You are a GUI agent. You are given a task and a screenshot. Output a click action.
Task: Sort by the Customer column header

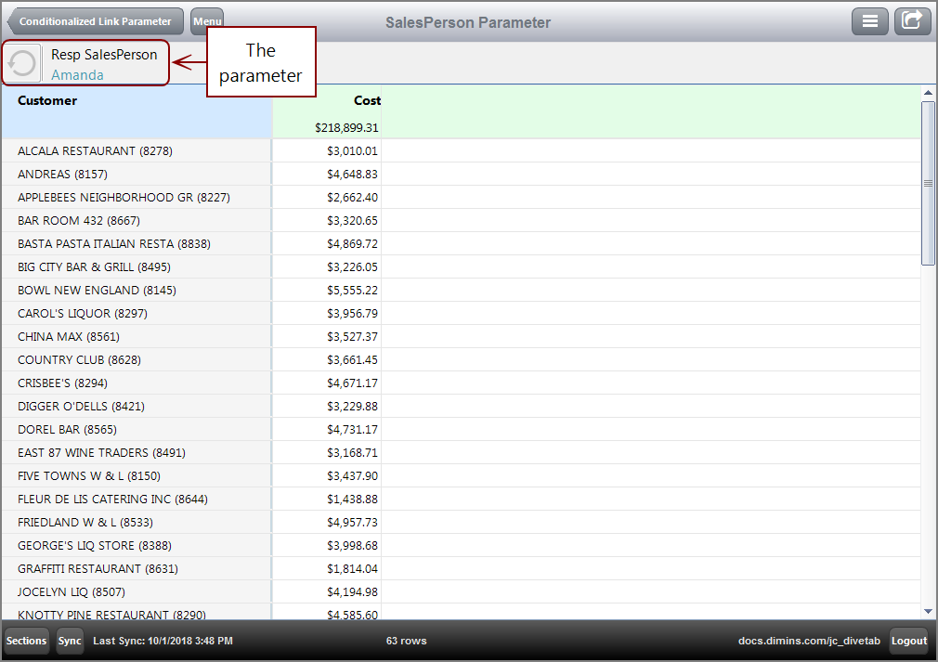pos(46,100)
